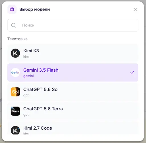Choose the Gemini 3.5 Flash model name
Screen dimensions: 146x143
click(x=41, y=70)
